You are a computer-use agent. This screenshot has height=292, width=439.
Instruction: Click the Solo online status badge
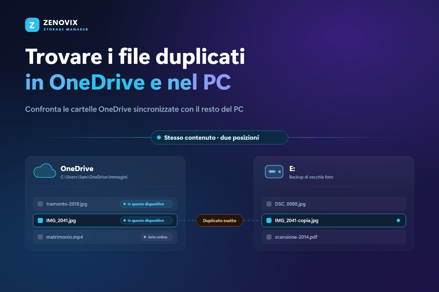pyautogui.click(x=156, y=237)
